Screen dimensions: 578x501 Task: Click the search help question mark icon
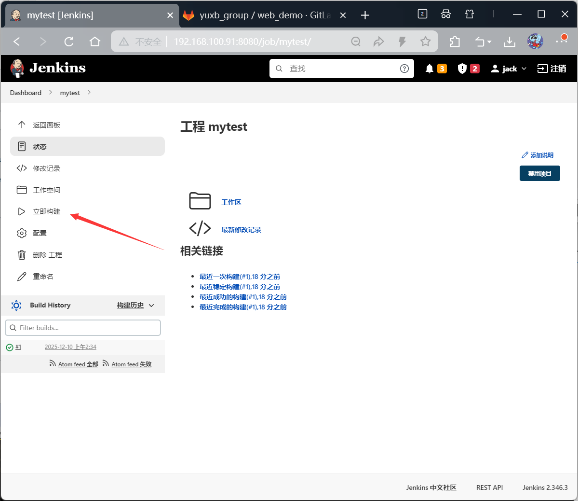pos(404,69)
